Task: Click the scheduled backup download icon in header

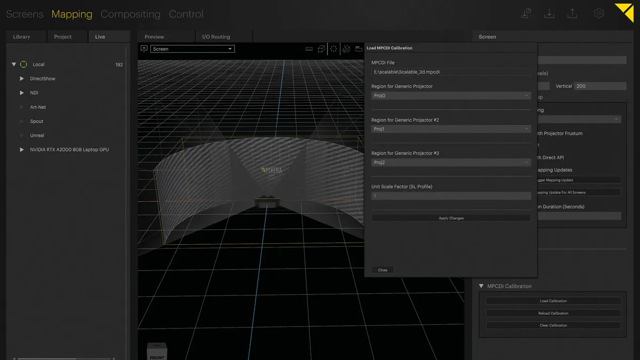Action: point(526,13)
